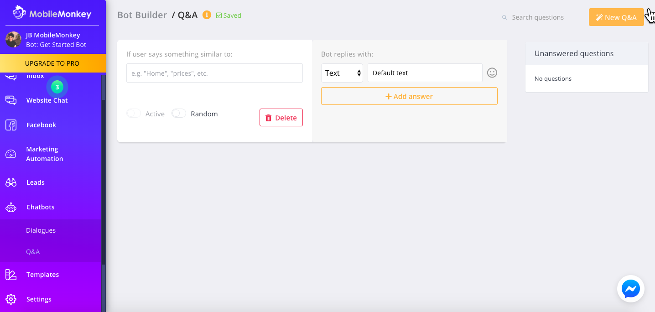
Task: Expand the Templates section
Action: click(x=42, y=274)
